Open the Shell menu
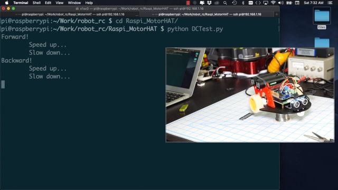The width and height of the screenshot is (338, 190). pos(36,3)
